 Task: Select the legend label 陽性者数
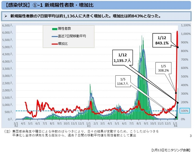[64, 29]
